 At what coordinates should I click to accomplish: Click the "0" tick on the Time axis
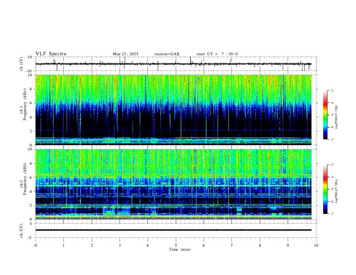coord(36,245)
